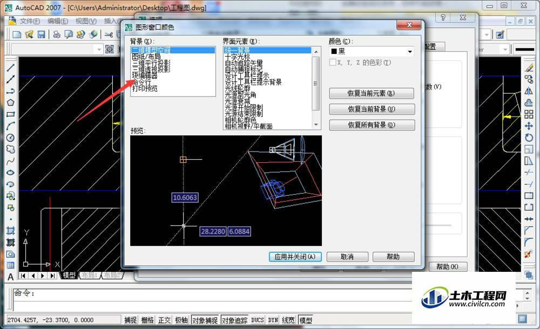Select the Revision Cloud tool
The width and height of the screenshot is (540, 329).
[11, 149]
